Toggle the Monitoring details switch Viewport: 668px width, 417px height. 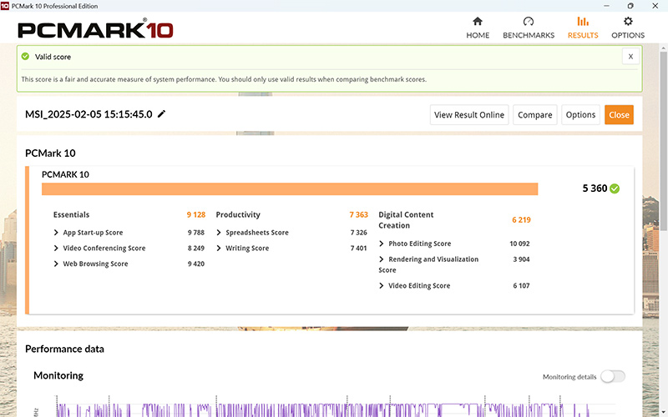click(x=613, y=377)
